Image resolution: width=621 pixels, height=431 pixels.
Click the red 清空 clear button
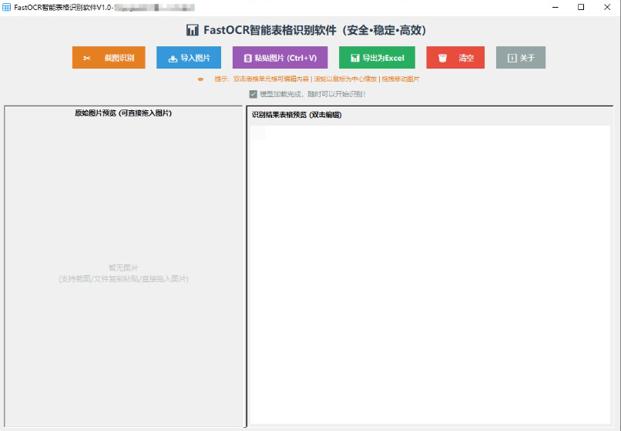(455, 58)
